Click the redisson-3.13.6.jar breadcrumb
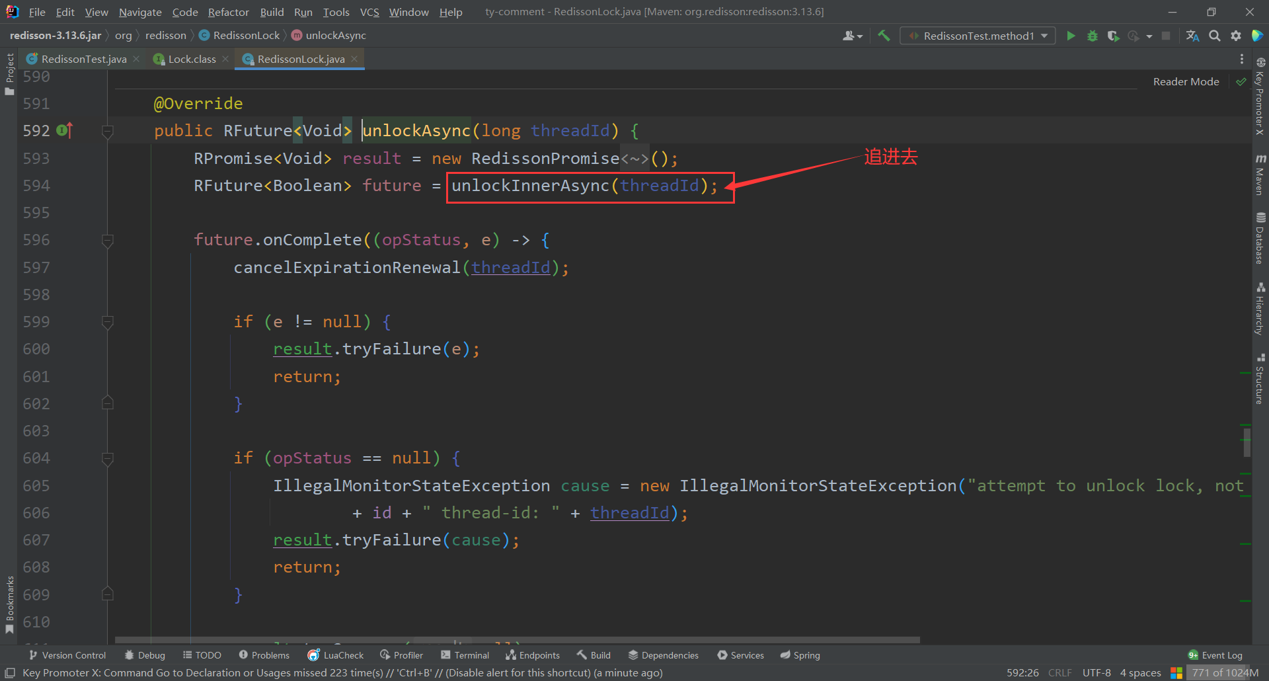This screenshot has height=681, width=1269. point(56,36)
